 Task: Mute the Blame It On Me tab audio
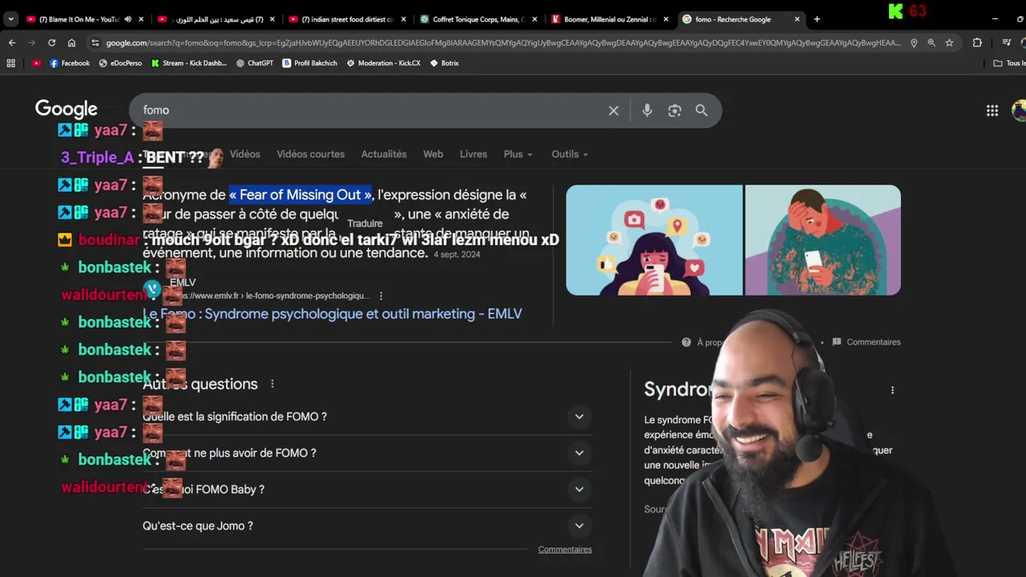click(x=127, y=19)
